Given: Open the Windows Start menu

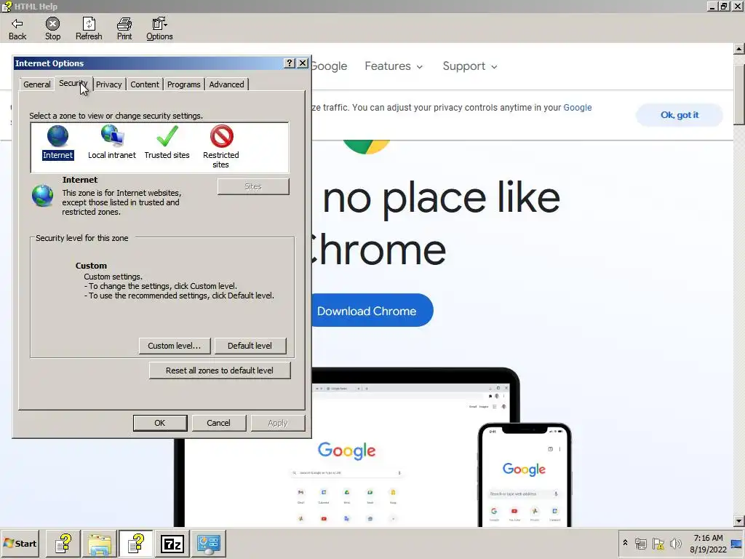Looking at the screenshot, I should coord(20,543).
